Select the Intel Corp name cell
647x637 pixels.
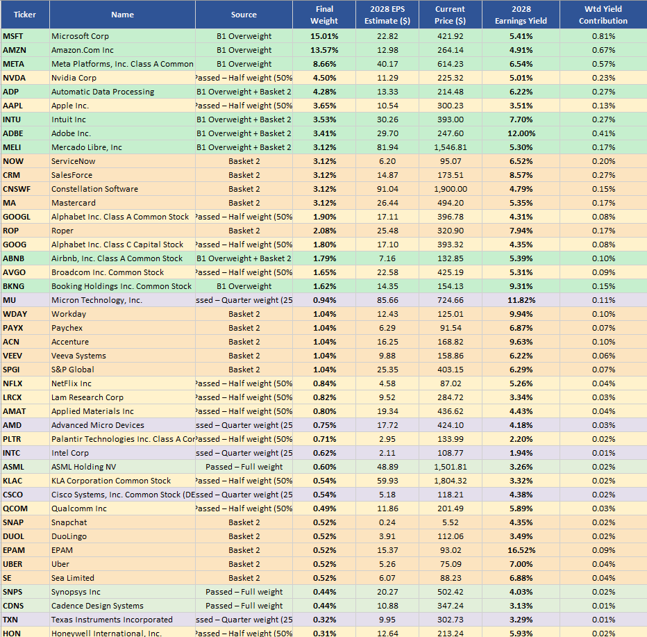[x=122, y=453]
